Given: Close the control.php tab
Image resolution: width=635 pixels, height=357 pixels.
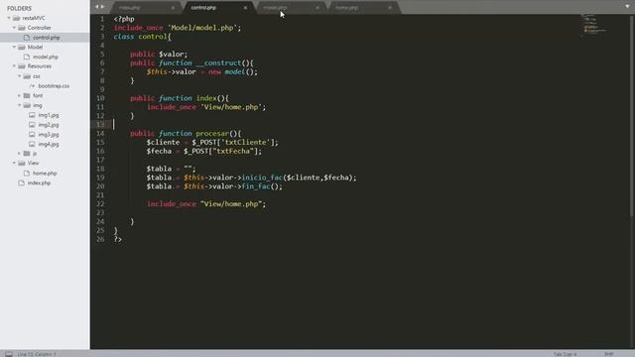Looking at the screenshot, I should pyautogui.click(x=245, y=8).
